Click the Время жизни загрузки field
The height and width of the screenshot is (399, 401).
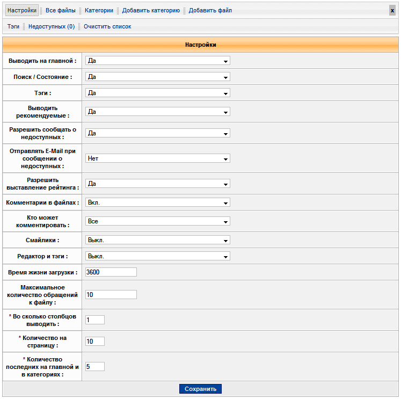[111, 272]
